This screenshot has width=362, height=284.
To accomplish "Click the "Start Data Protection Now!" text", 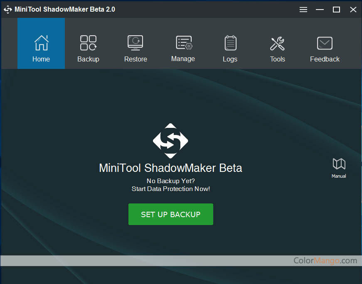I will click(170, 189).
